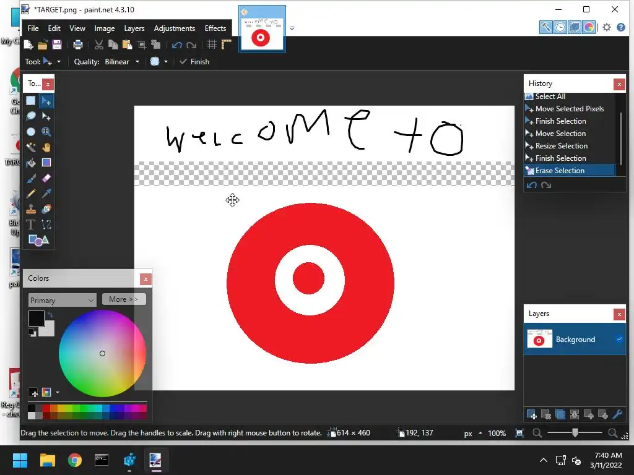Select the Paintbrush tool
This screenshot has height=475, width=634.
coord(31,178)
